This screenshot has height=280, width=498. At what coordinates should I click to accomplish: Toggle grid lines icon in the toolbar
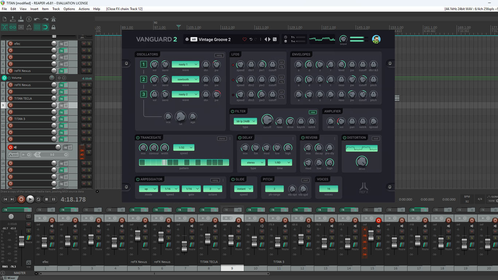pos(37,27)
